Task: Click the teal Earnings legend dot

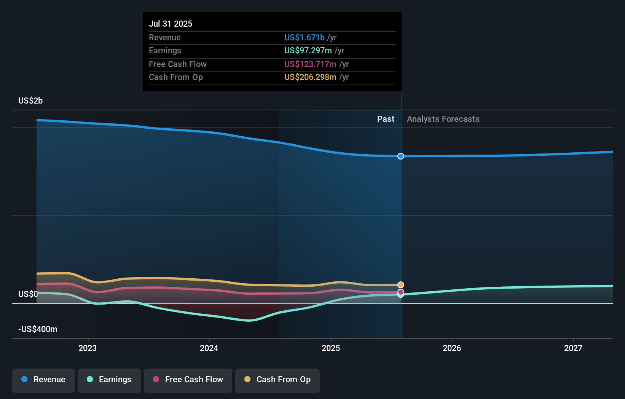Action: coord(90,380)
